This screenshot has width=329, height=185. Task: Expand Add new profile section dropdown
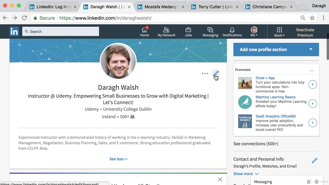pos(276,49)
